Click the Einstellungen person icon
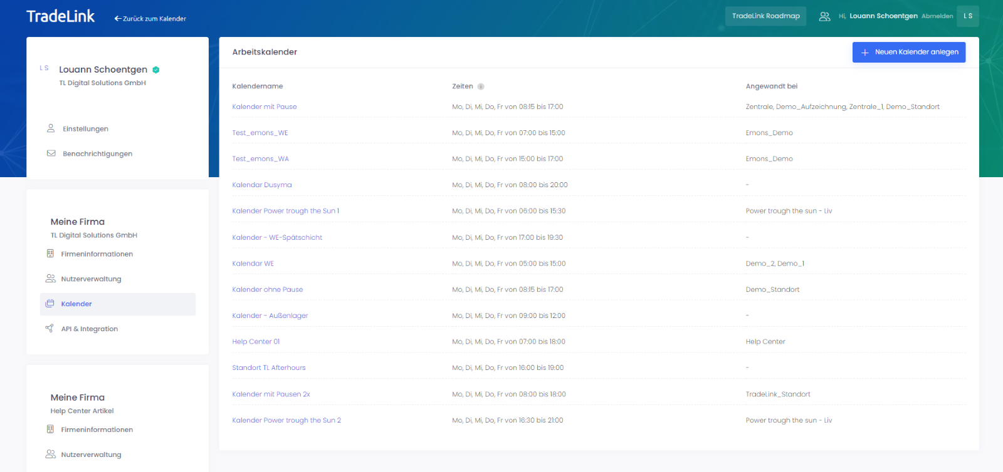The height and width of the screenshot is (472, 1003). 51,128
